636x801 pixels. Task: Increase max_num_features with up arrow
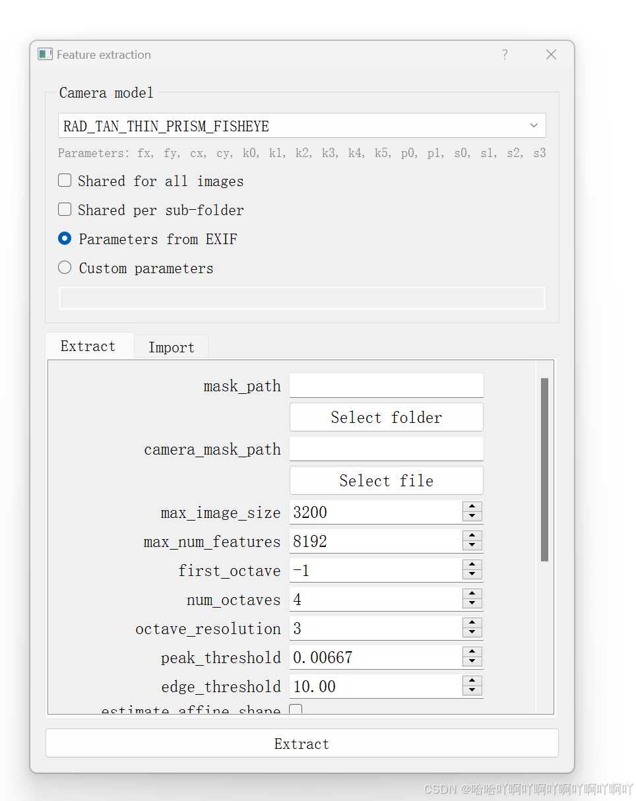472,536
